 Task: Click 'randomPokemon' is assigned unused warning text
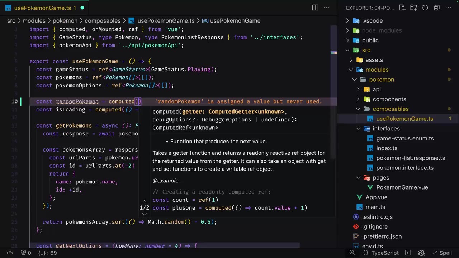point(238,101)
